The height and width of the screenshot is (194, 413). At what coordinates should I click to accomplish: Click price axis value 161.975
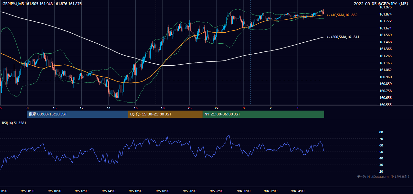pos(386,7)
